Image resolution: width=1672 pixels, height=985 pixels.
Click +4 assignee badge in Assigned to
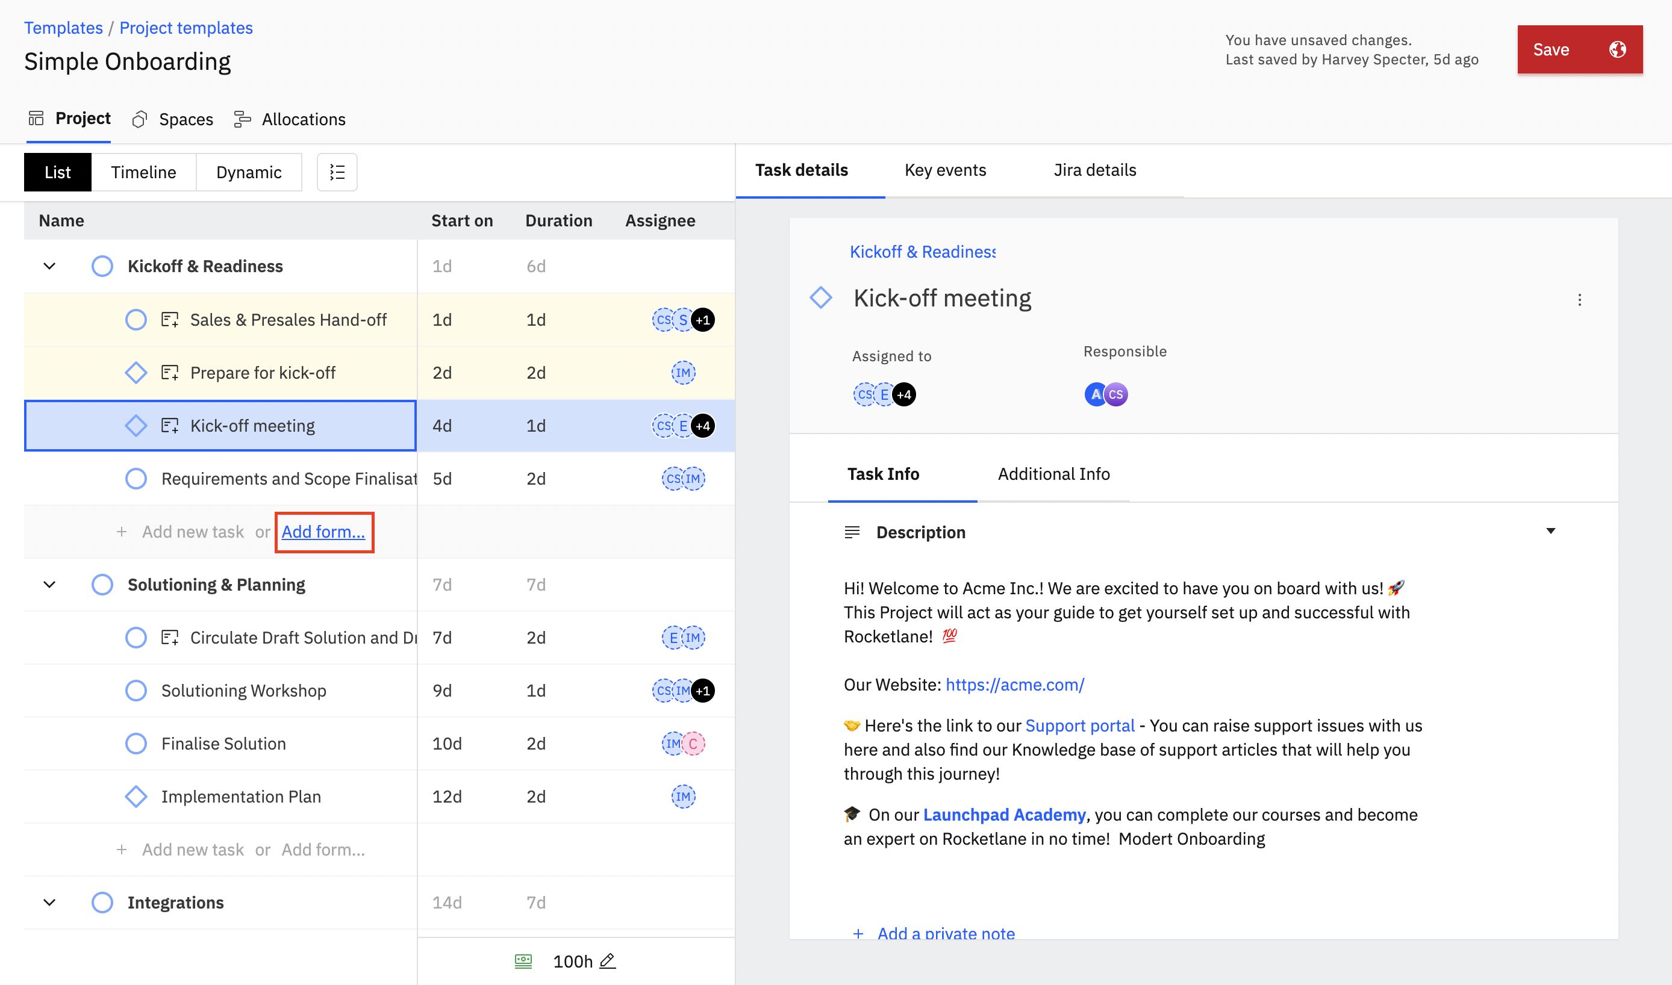pyautogui.click(x=903, y=395)
